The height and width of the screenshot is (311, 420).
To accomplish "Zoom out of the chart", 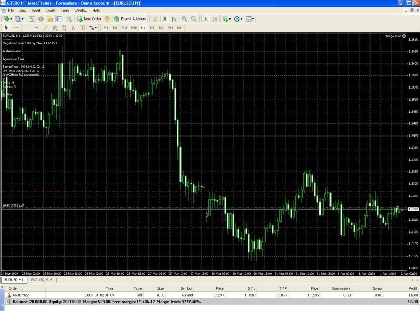I will pyautogui.click(x=194, y=19).
